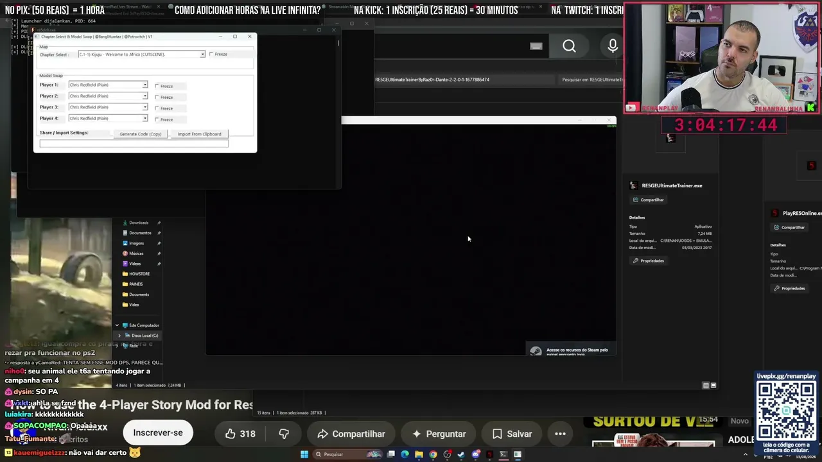
Task: Open the terminal console taskbar icon
Action: (x=503, y=454)
